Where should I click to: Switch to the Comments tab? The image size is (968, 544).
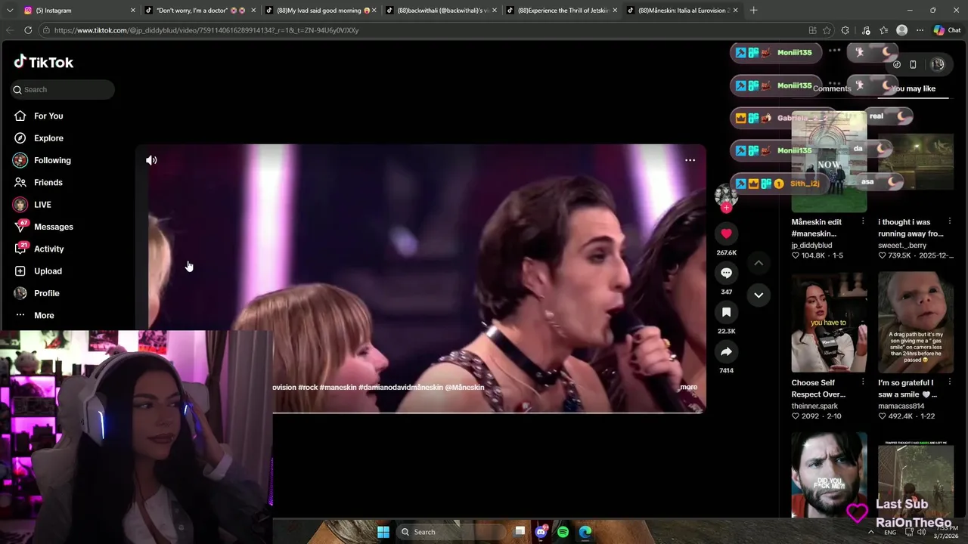point(832,88)
